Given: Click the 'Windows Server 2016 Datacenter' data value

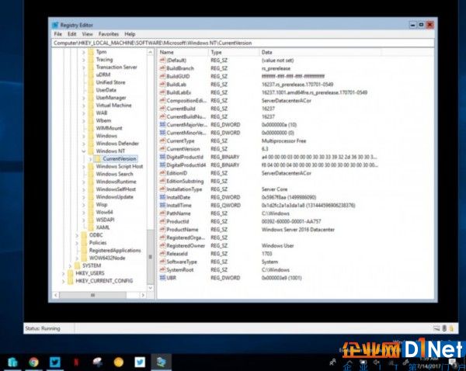Looking at the screenshot, I should pos(297,230).
